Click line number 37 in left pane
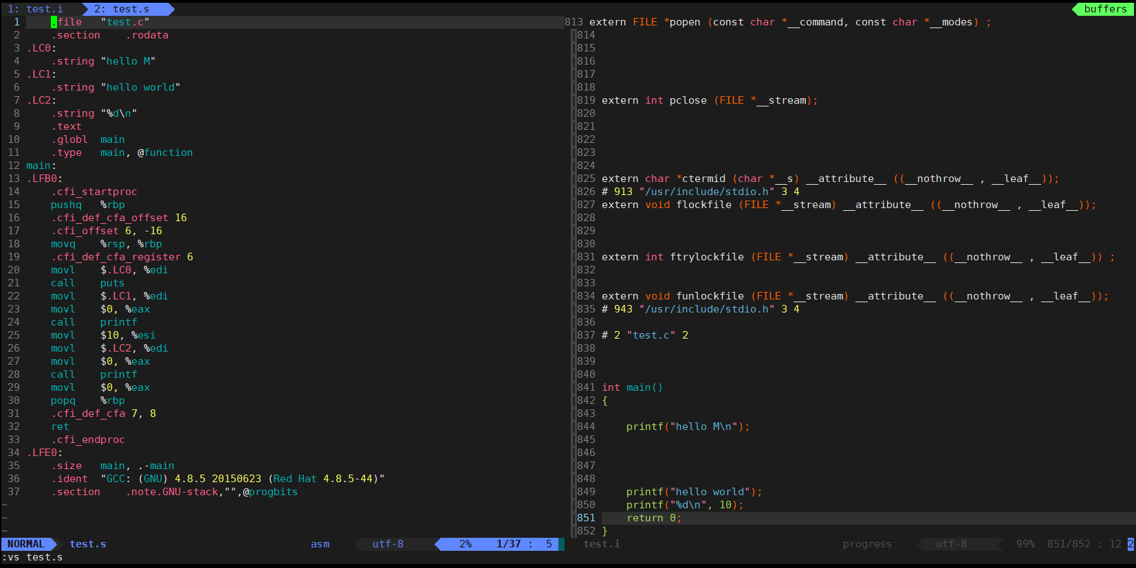 click(14, 492)
